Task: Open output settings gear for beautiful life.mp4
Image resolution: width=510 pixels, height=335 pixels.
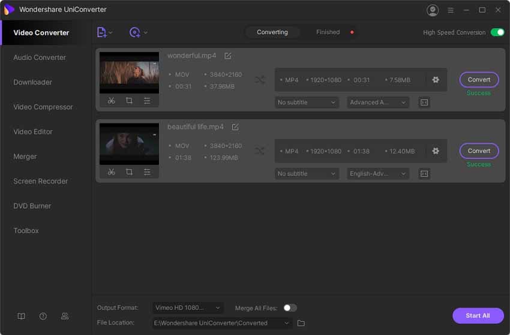Action: pos(436,151)
